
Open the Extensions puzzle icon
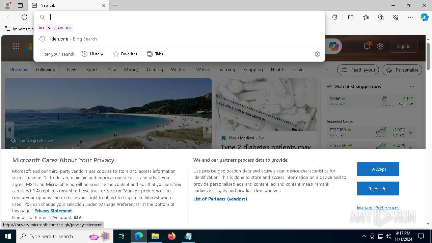pos(334,17)
